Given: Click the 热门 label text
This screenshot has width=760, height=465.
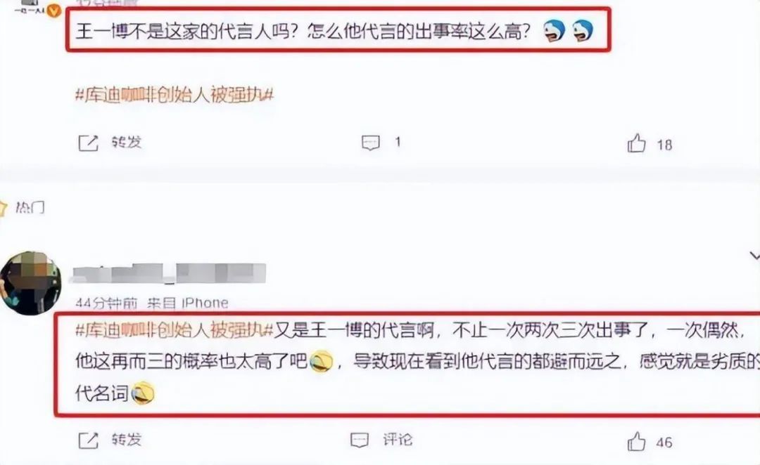Looking at the screenshot, I should pyautogui.click(x=30, y=208).
